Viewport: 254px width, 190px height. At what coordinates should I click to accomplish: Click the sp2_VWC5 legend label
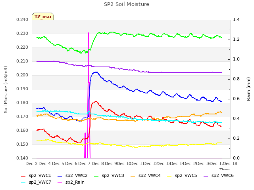[186, 175]
